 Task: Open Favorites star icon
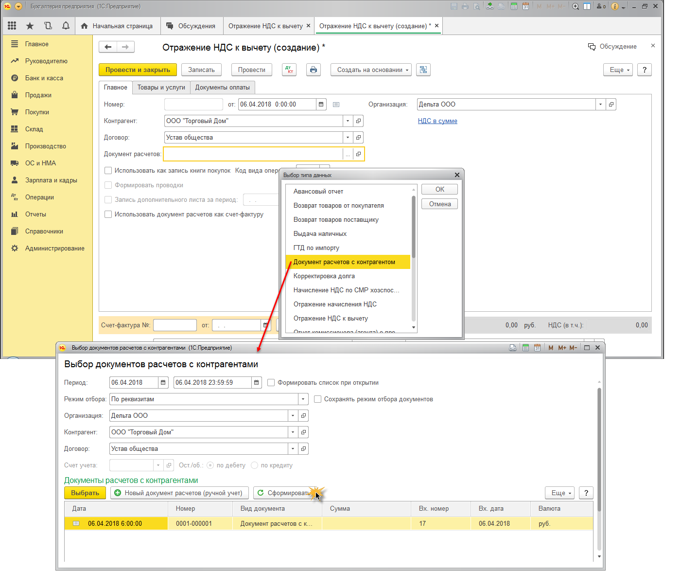tap(30, 26)
